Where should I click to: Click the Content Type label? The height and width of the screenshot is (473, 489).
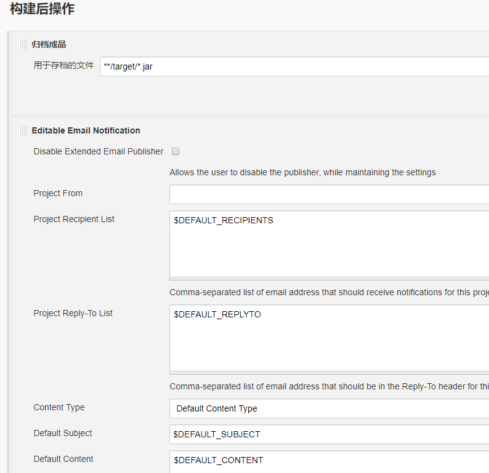coord(59,407)
